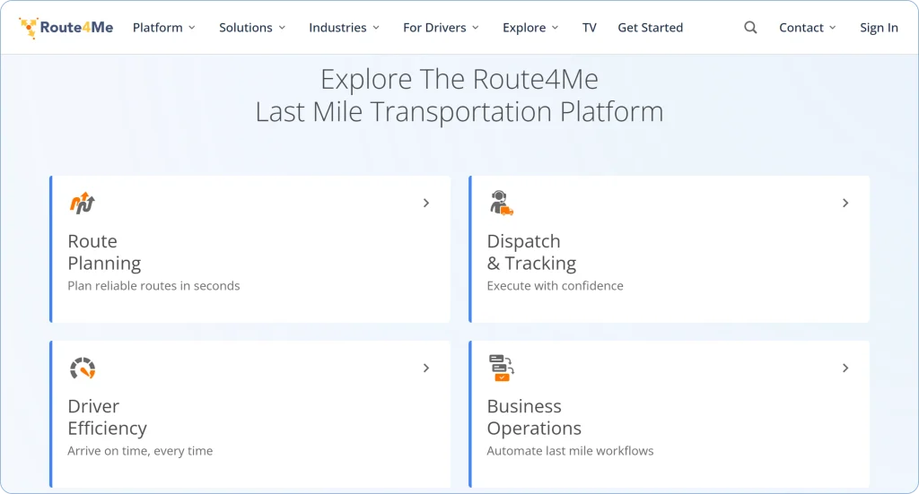Open the For Drivers dropdown

coord(441,28)
